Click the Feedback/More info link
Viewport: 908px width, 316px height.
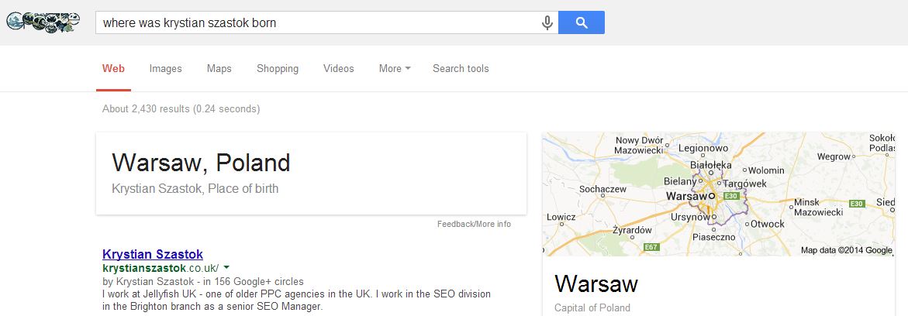pyautogui.click(x=474, y=224)
